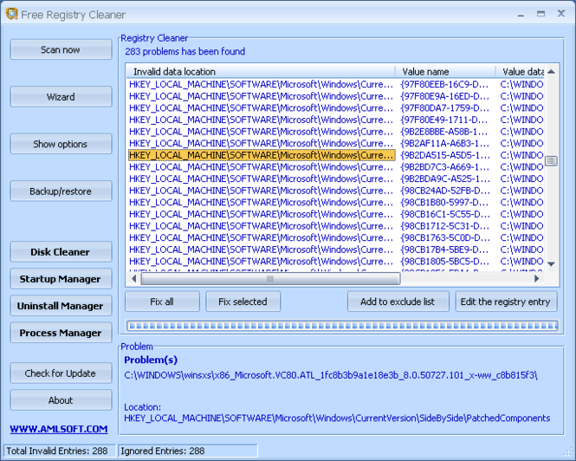Screen dimensions: 576x461
Task: Select row with value {9B2BDA9C-A525-1...
Action: click(x=335, y=179)
